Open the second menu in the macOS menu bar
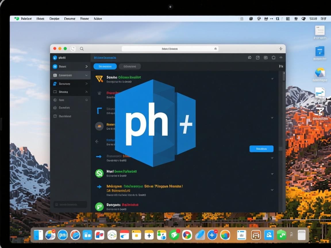 pyautogui.click(x=40, y=18)
